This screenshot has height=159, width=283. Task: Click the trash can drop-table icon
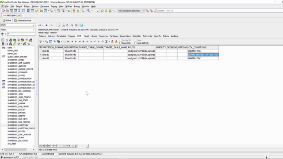point(3,44)
